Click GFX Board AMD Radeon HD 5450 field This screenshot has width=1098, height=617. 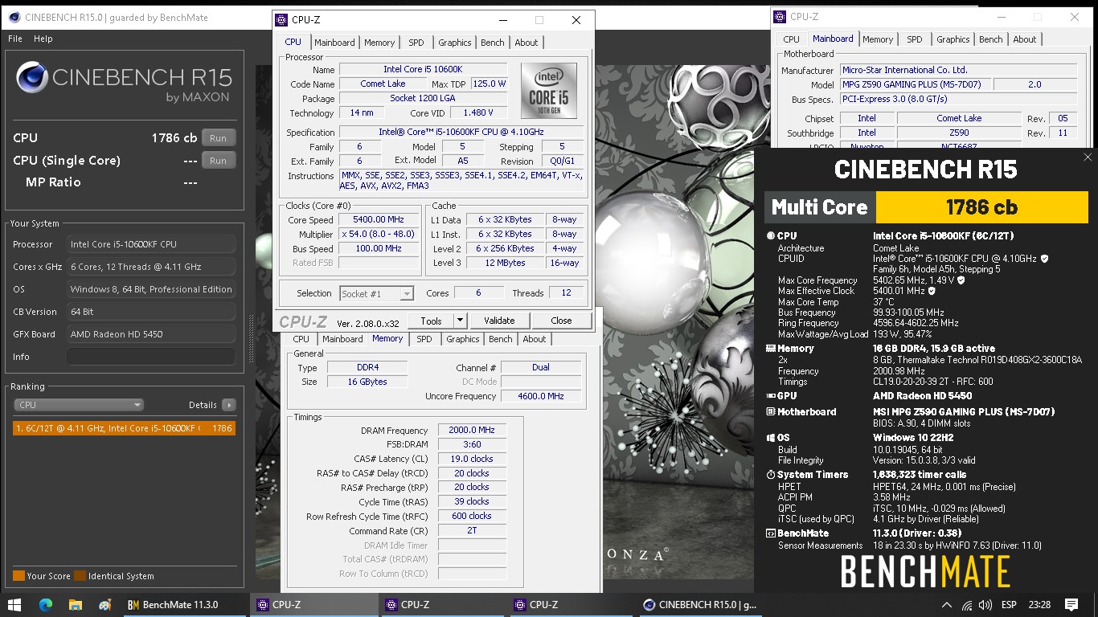click(151, 334)
